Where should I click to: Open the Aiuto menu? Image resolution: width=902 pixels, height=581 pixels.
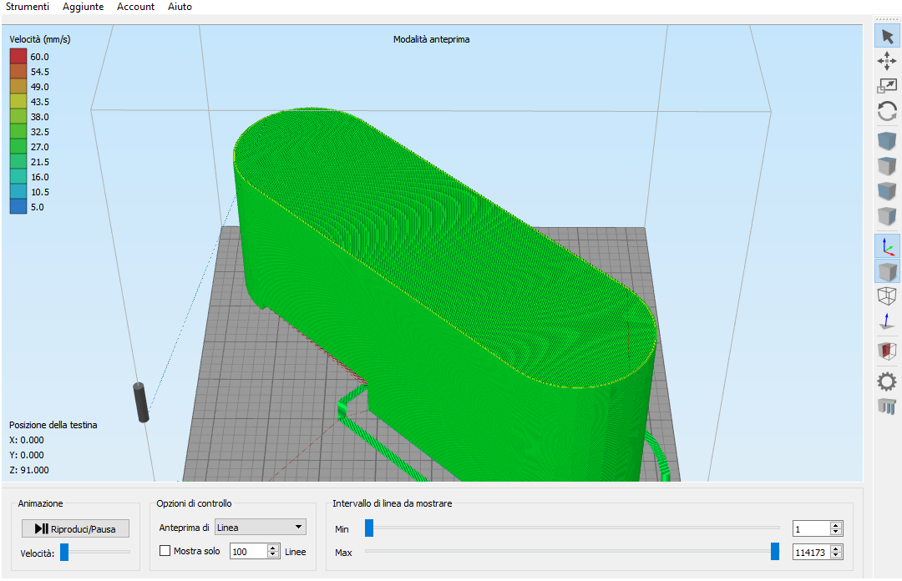[180, 7]
